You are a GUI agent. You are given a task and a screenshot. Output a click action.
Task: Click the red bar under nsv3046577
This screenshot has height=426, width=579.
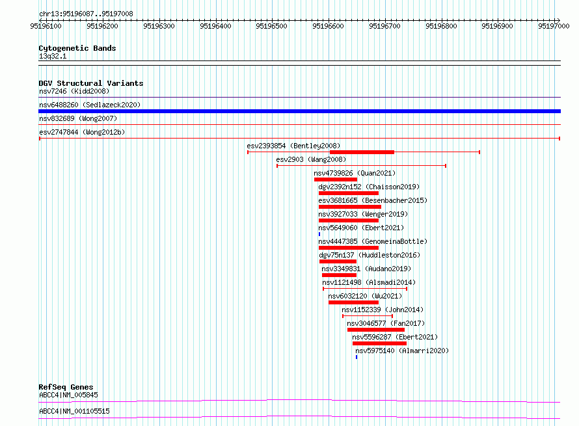(x=376, y=330)
